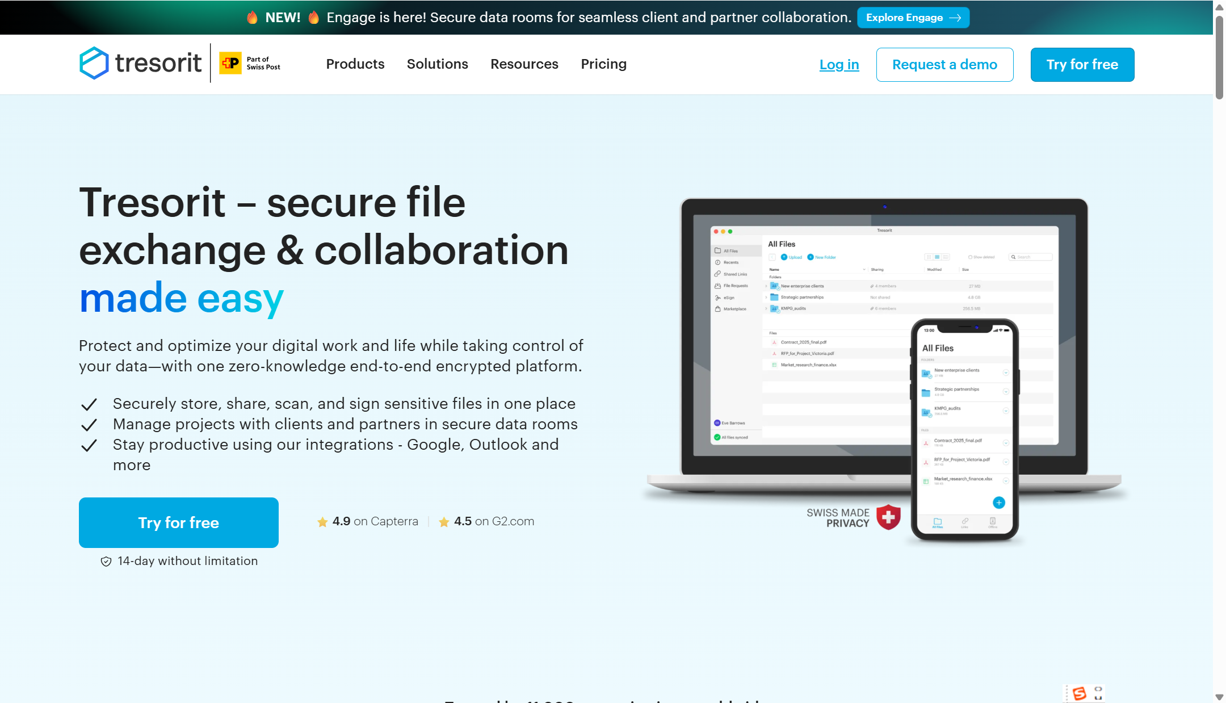
Task: Click the Sogou input method icon
Action: pos(1079,693)
